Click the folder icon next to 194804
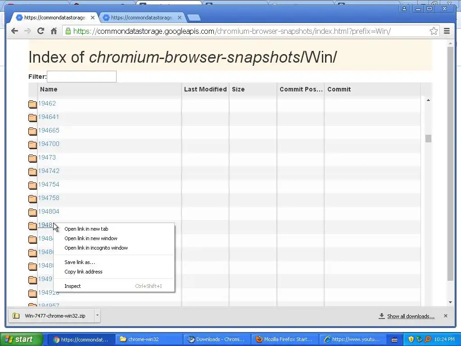461x346 pixels. 32,213
